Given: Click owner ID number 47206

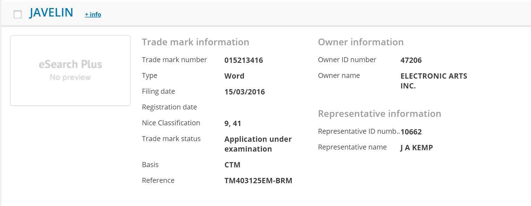Looking at the screenshot, I should point(411,60).
